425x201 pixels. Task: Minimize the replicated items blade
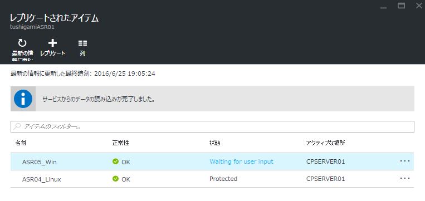point(383,6)
